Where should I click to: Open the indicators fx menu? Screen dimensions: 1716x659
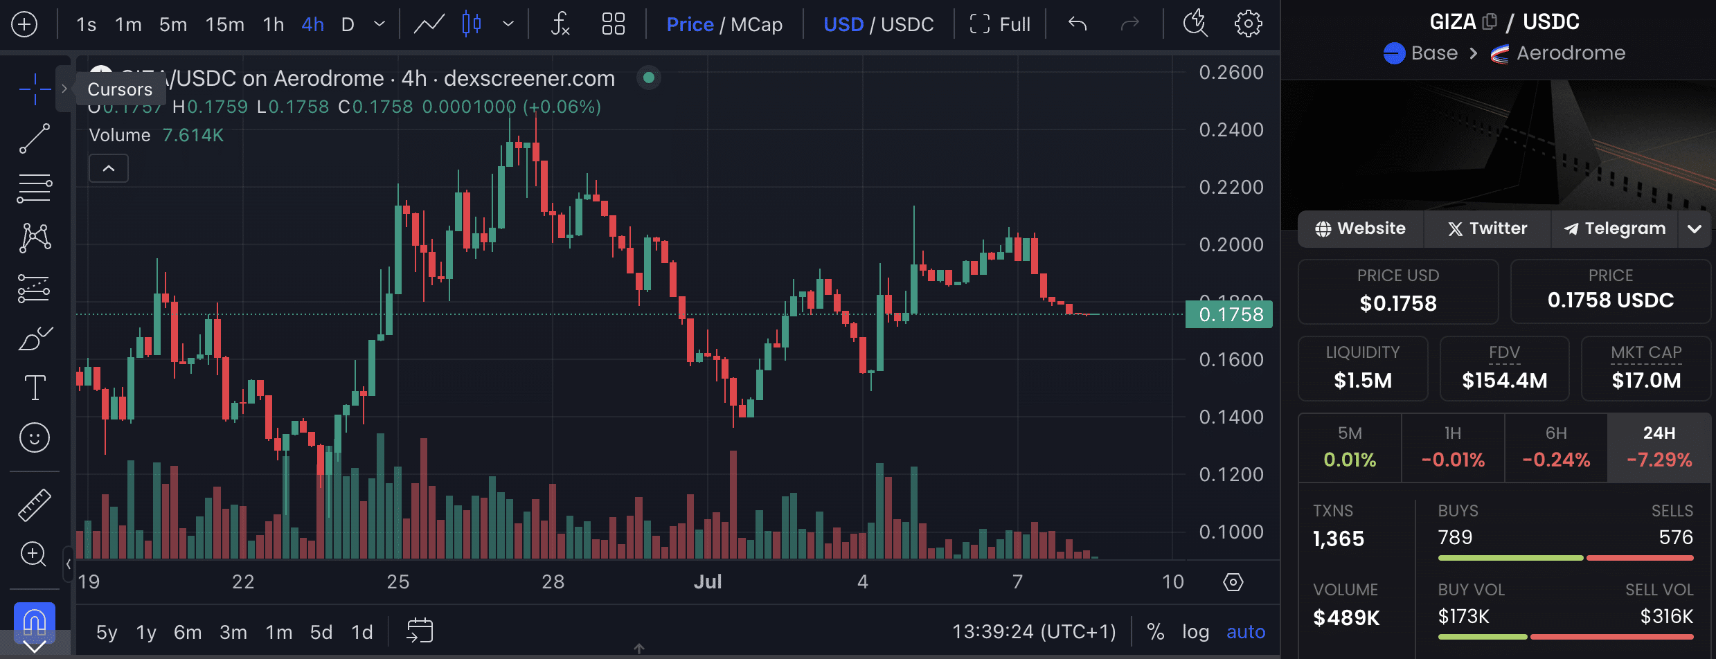tap(560, 24)
